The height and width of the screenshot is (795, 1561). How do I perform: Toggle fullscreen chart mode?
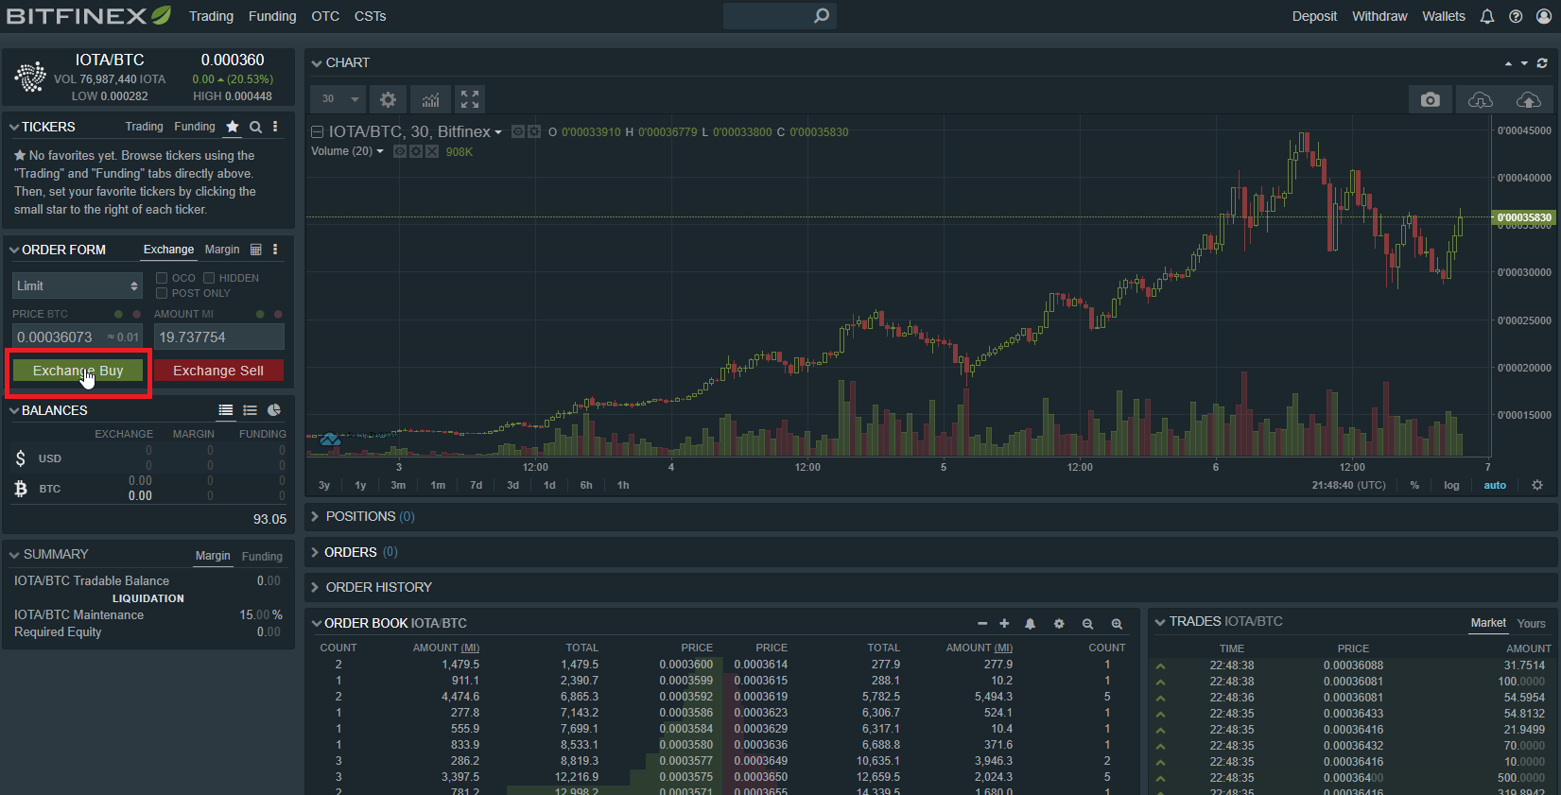470,99
